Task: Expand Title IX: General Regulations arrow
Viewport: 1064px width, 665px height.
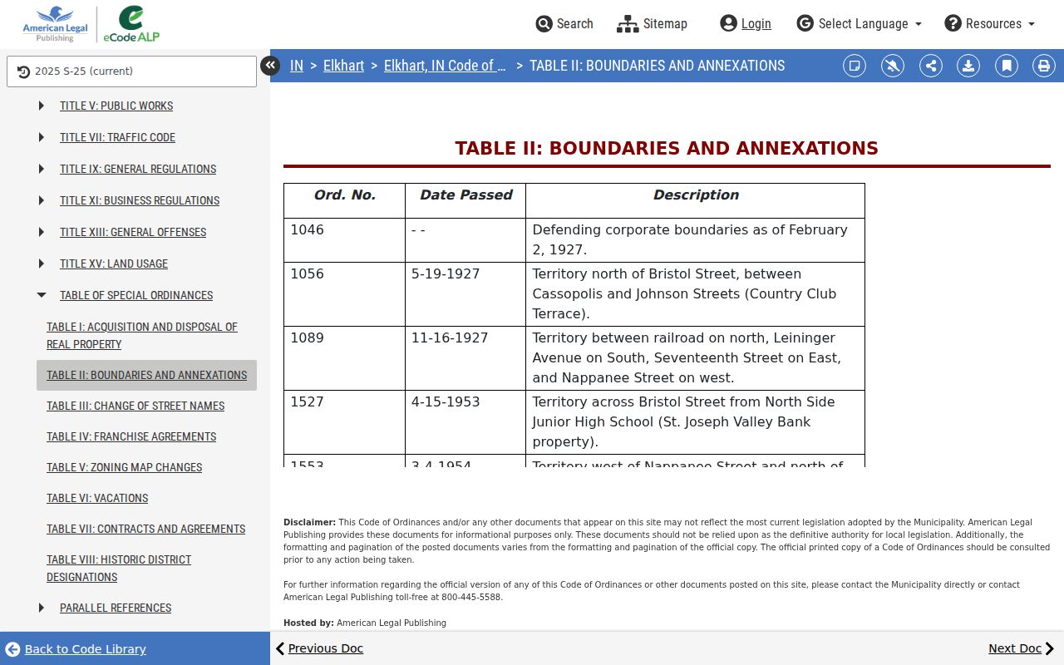Action: 42,169
